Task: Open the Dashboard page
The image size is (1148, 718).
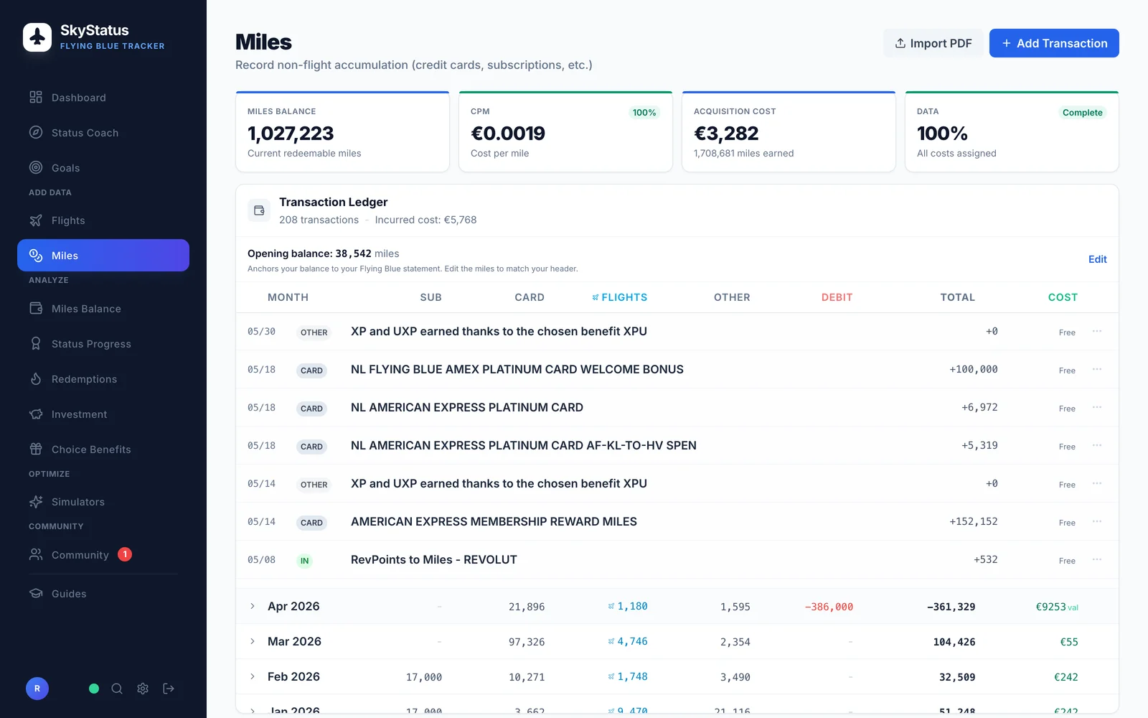Action: coord(103,98)
